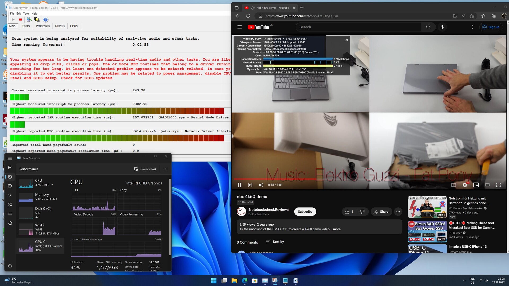Click the Subscribe button
This screenshot has height=286, width=509.
click(x=305, y=212)
